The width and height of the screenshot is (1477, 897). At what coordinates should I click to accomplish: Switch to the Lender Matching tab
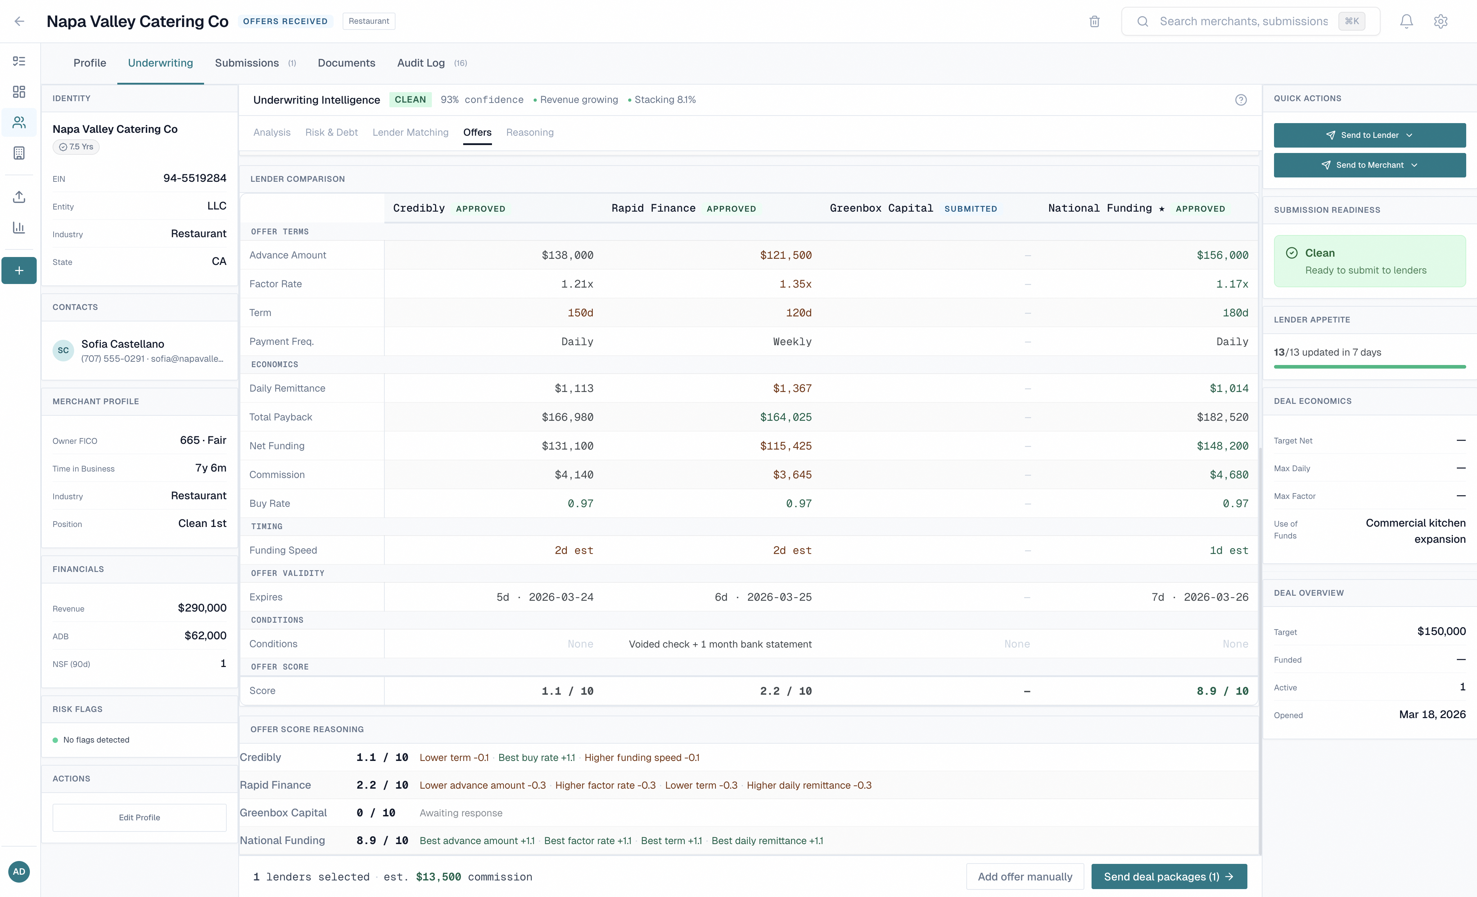pos(410,132)
